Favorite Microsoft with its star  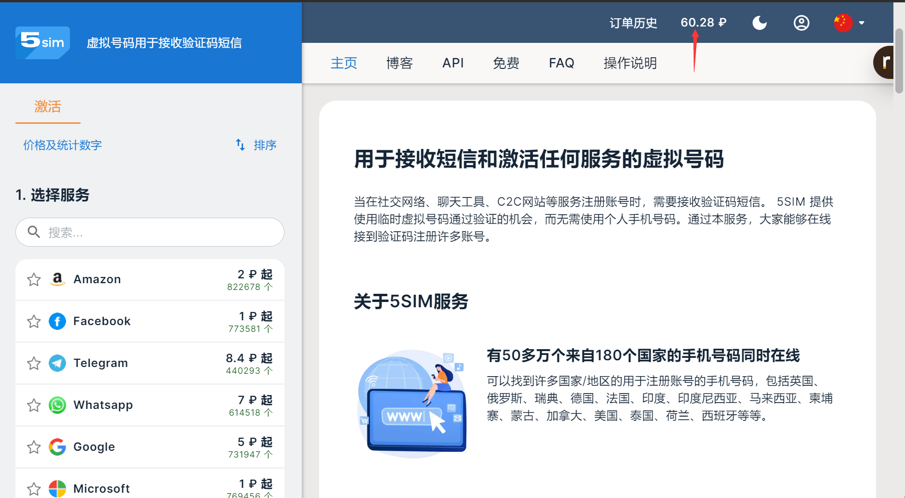pos(34,489)
